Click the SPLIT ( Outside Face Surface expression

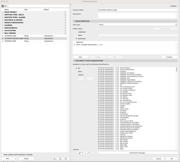coord(90,45)
